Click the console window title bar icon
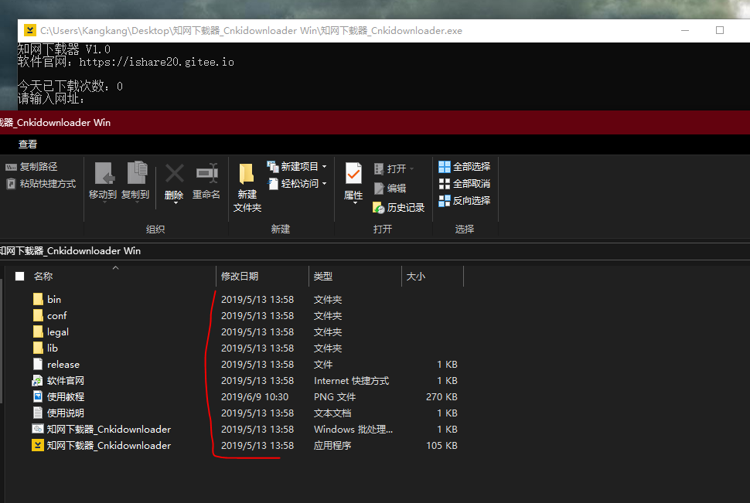 [x=29, y=31]
